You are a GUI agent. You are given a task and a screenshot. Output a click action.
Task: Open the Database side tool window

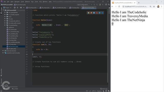click(109, 11)
